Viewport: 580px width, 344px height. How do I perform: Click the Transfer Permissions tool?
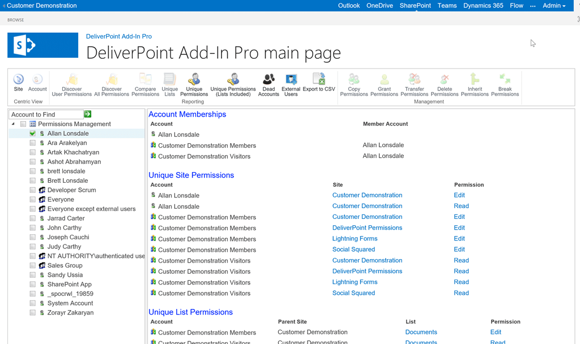point(414,85)
